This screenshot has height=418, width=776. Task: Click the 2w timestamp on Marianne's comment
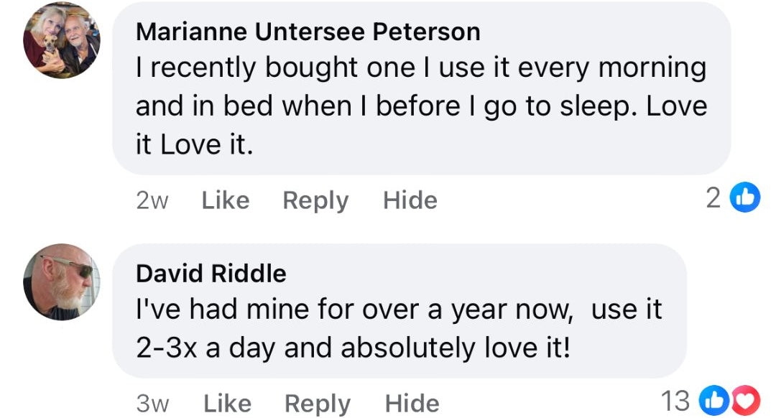[x=152, y=200]
